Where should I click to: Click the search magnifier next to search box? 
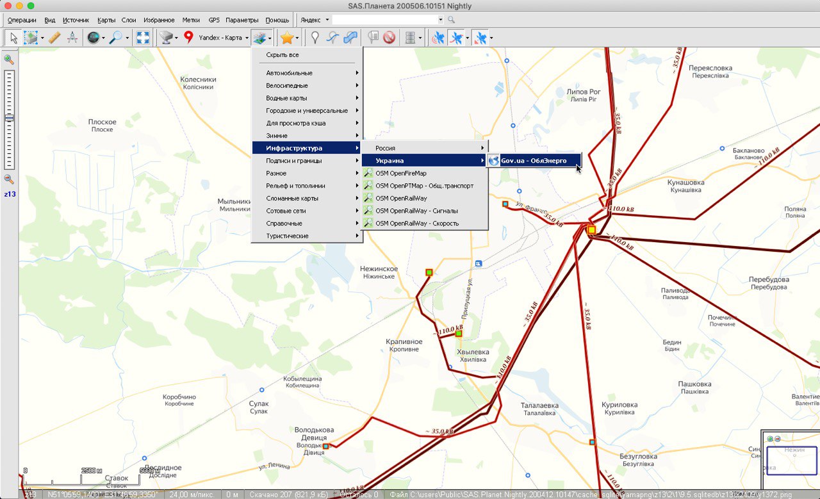point(451,20)
